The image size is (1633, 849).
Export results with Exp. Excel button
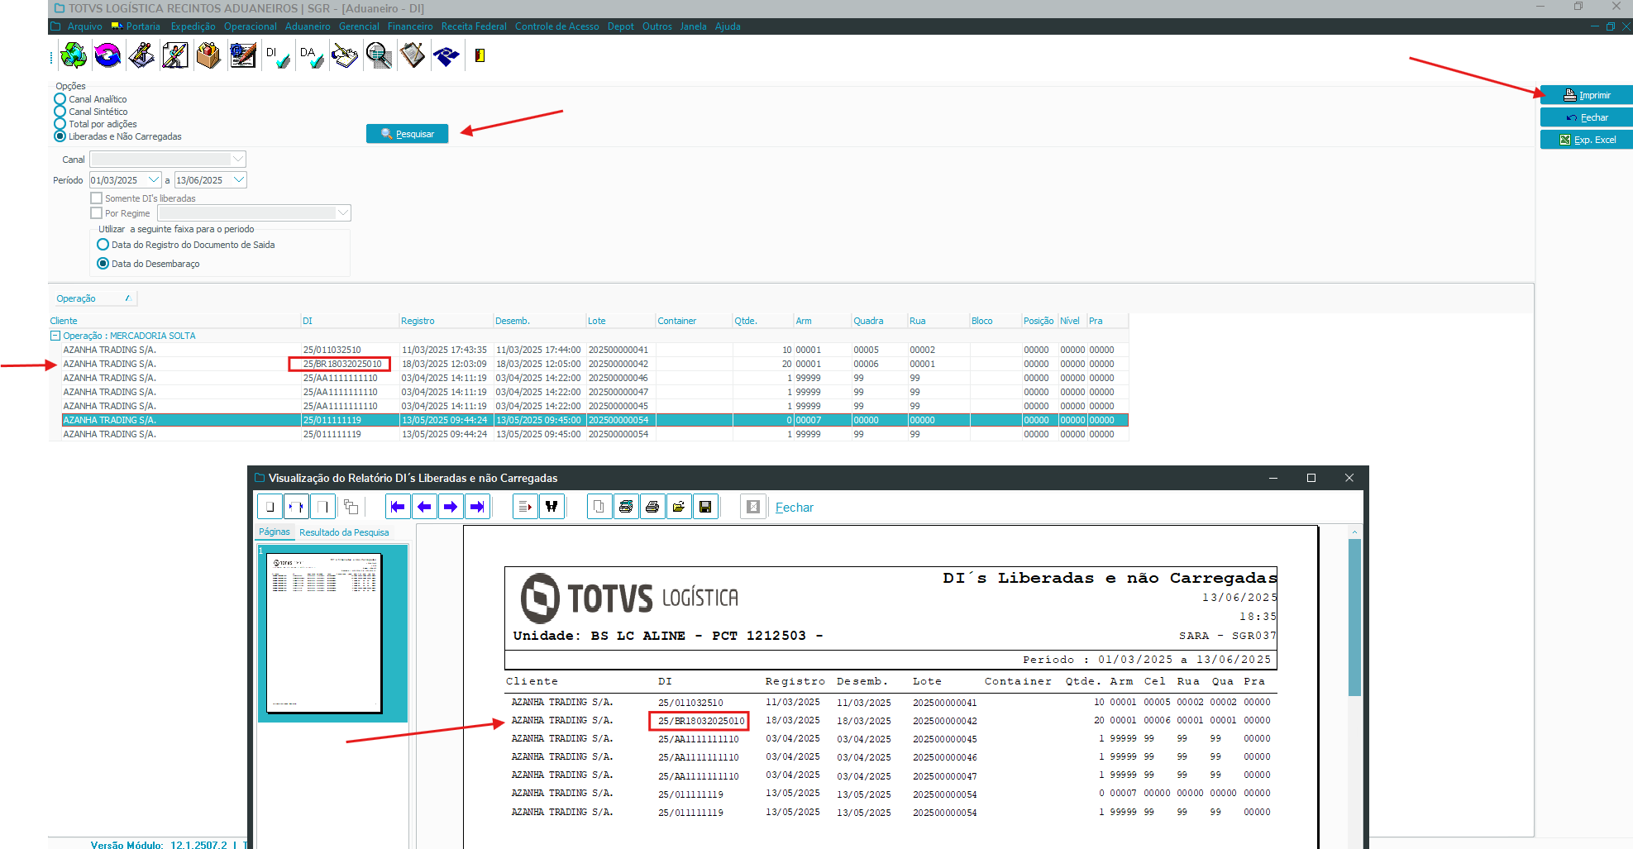(1586, 140)
